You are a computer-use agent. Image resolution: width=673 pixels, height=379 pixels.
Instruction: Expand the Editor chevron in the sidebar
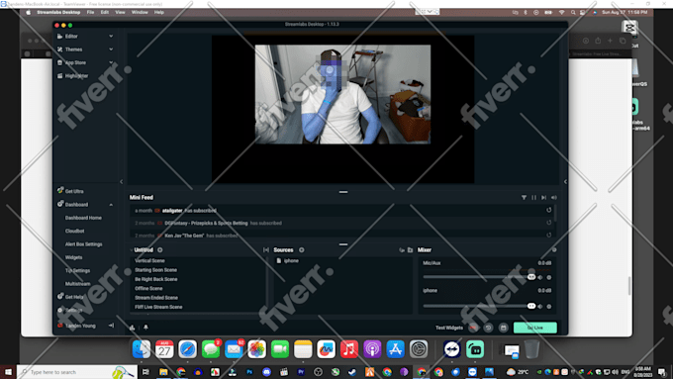(x=111, y=37)
